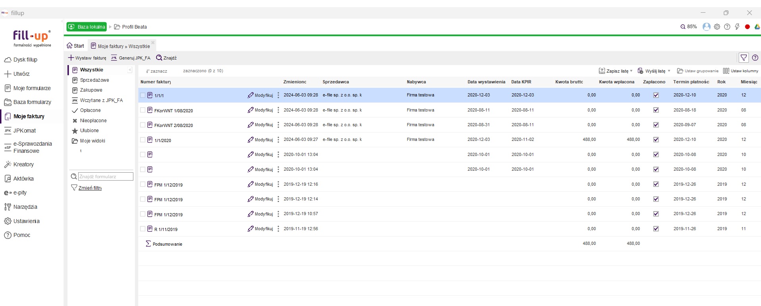Click the Generuj JPK_FA toolbar button

pyautogui.click(x=131, y=58)
